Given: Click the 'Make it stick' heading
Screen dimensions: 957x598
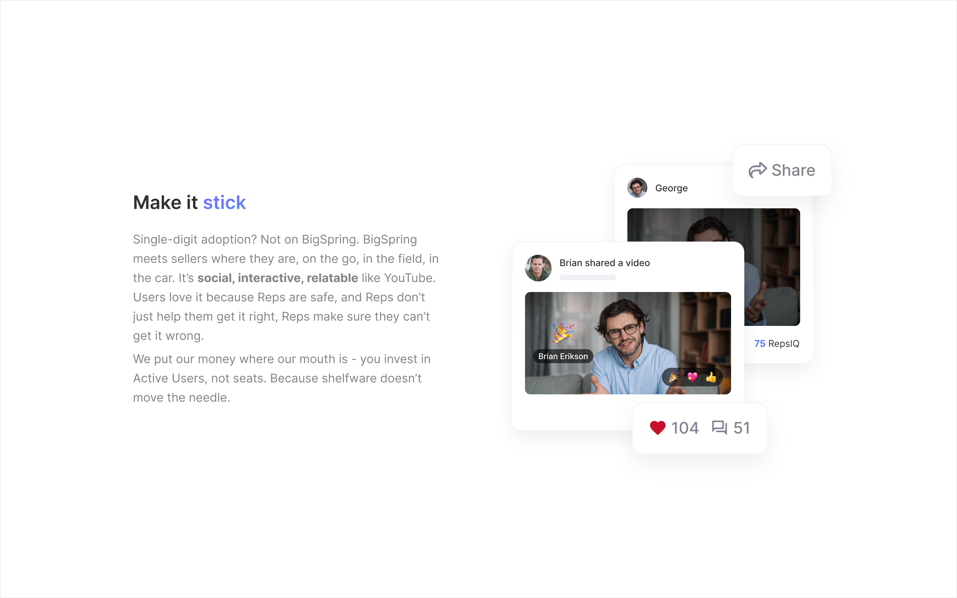Looking at the screenshot, I should click(x=189, y=203).
